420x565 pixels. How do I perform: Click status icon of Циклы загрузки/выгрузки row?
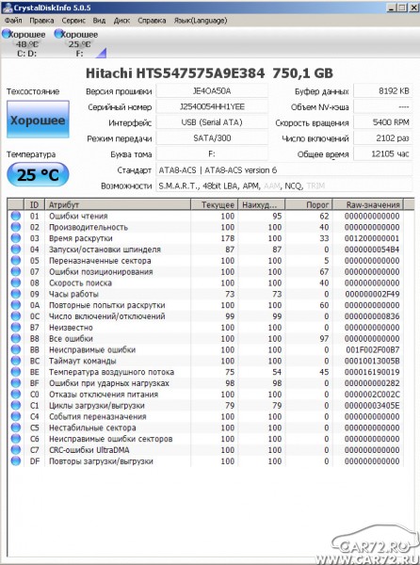[15, 405]
